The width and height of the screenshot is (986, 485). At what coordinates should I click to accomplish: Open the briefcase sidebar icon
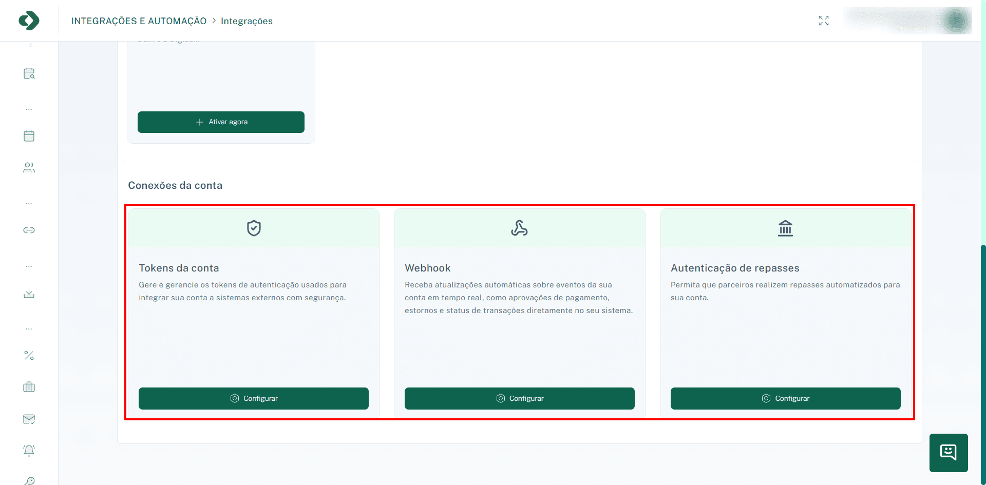coord(29,386)
